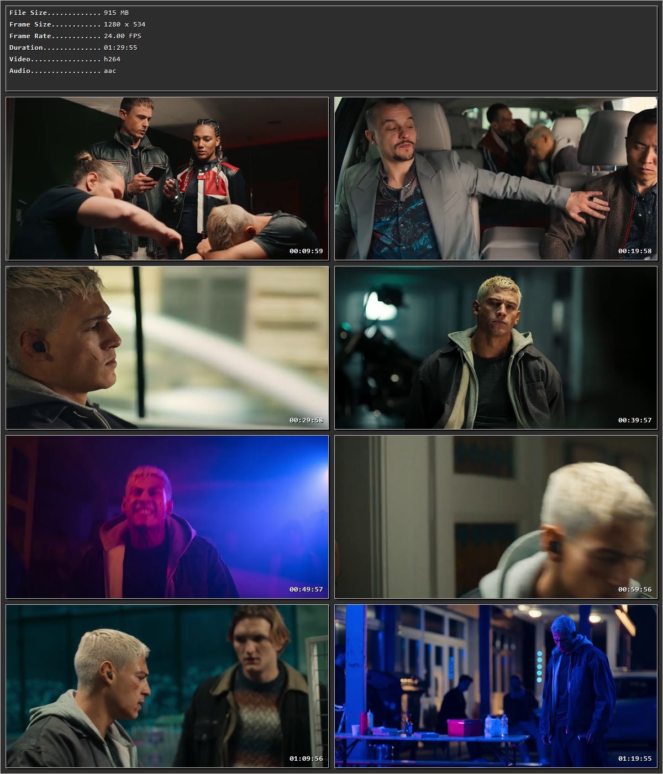The image size is (663, 774).
Task: Select the h264 codec text
Action: 112,59
